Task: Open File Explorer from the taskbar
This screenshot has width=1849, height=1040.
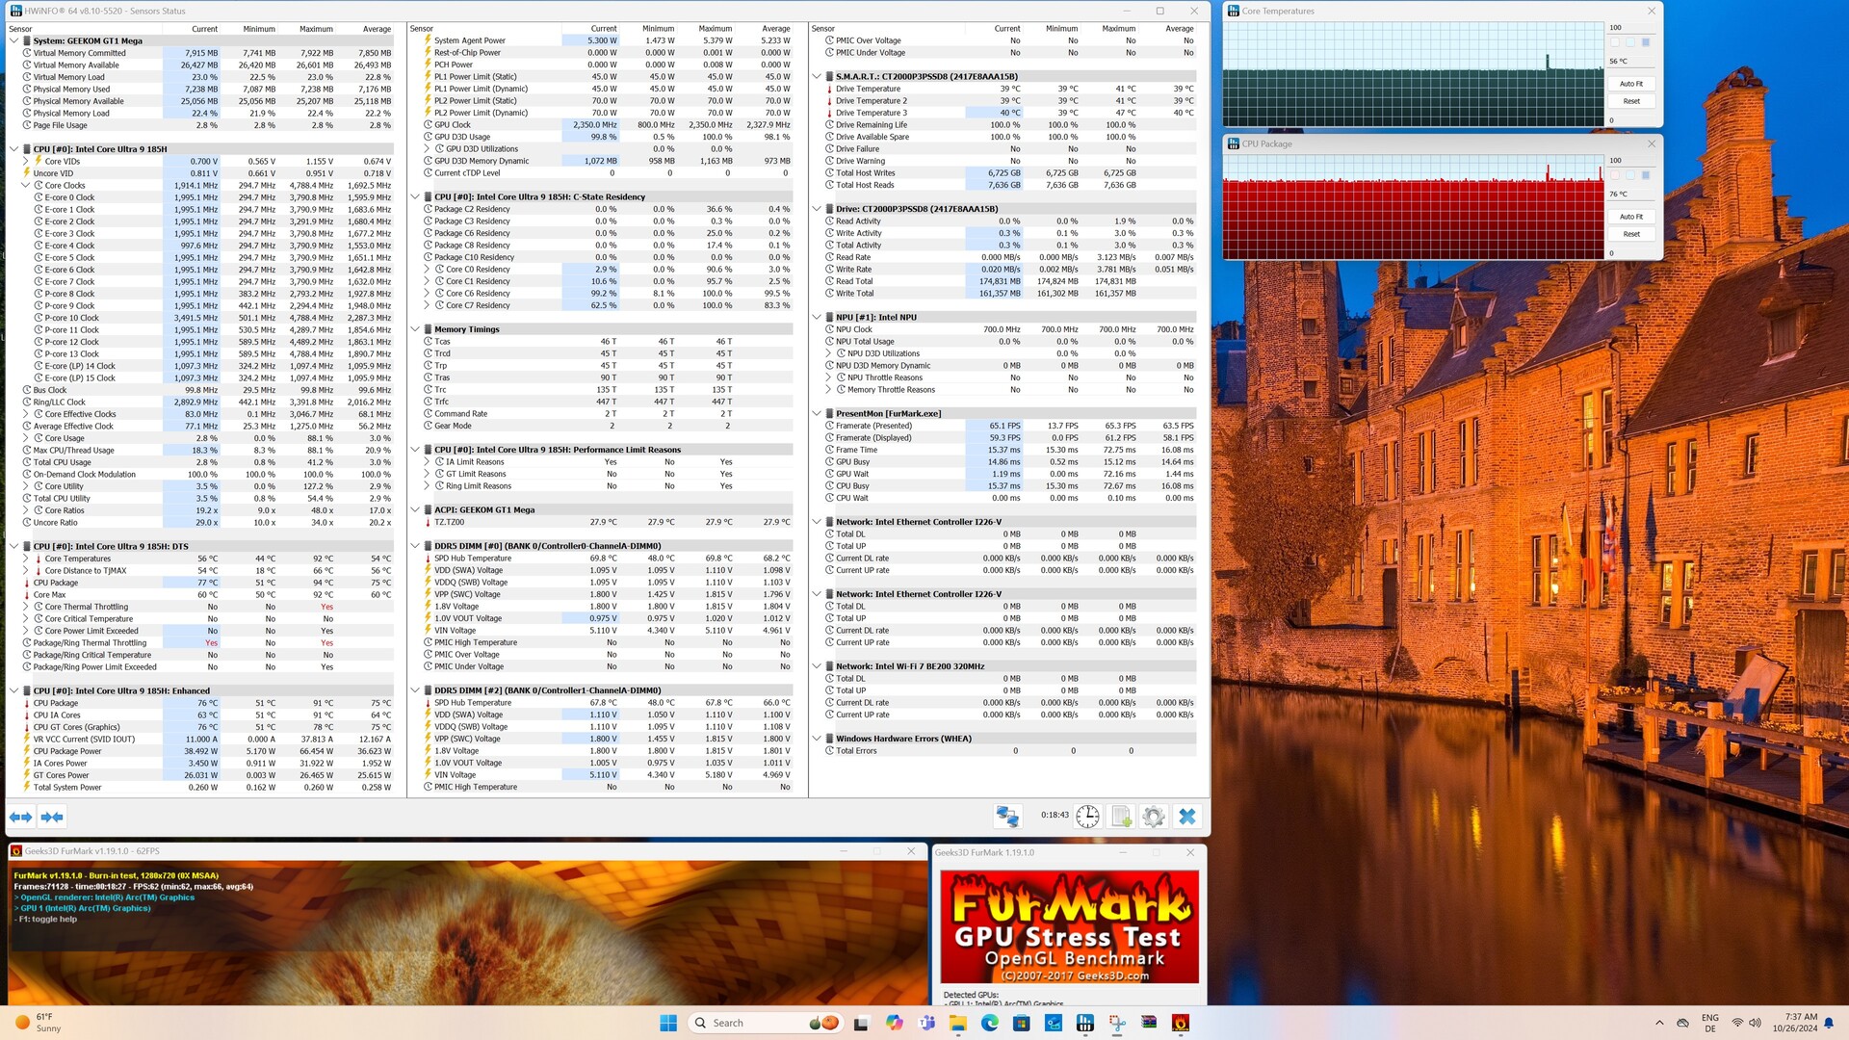Action: 957,1023
